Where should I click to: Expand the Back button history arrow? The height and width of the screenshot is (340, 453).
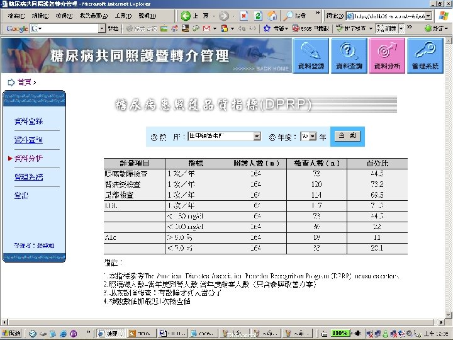[x=213, y=16]
